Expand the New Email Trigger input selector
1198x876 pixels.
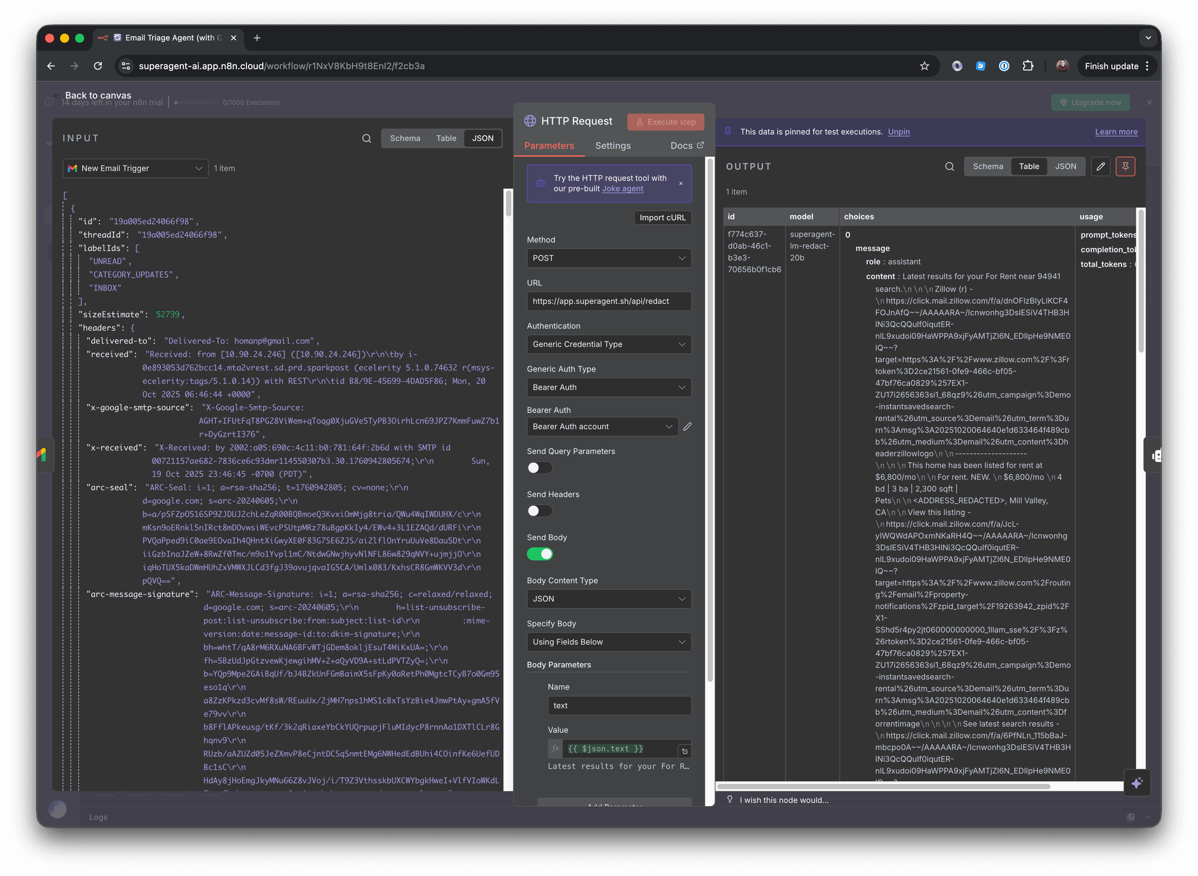click(x=135, y=168)
